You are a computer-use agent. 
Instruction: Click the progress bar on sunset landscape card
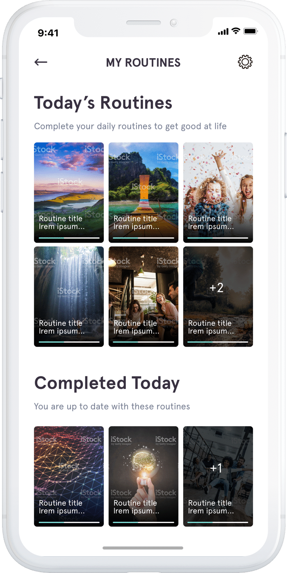(x=69, y=238)
